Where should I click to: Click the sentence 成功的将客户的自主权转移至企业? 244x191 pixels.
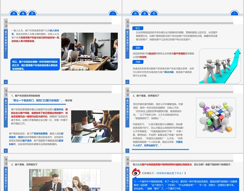tap(163, 55)
